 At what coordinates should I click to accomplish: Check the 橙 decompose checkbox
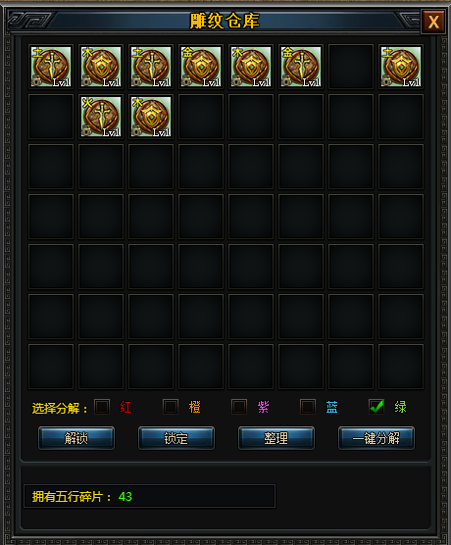(171, 407)
